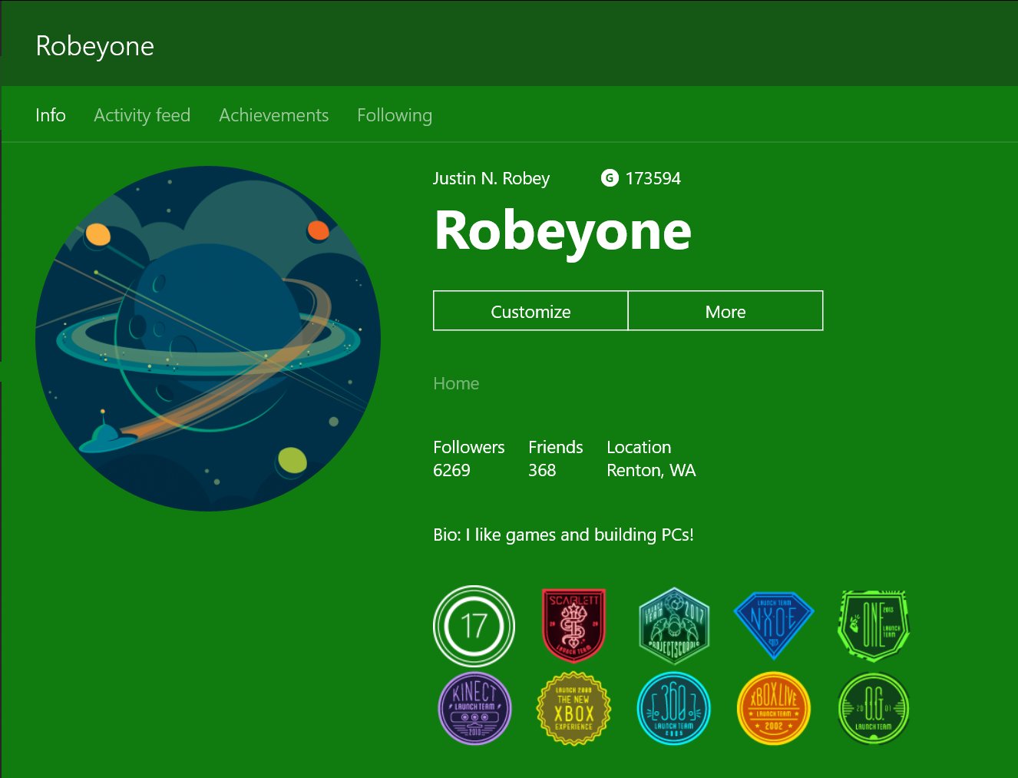Click the Customize button
1018x778 pixels.
[x=530, y=311]
